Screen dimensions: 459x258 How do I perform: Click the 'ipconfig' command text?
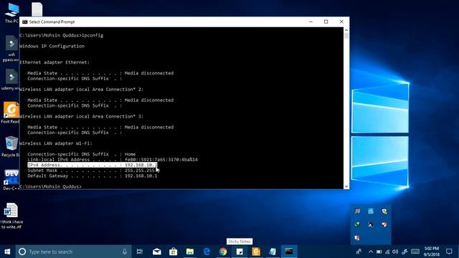pos(93,35)
